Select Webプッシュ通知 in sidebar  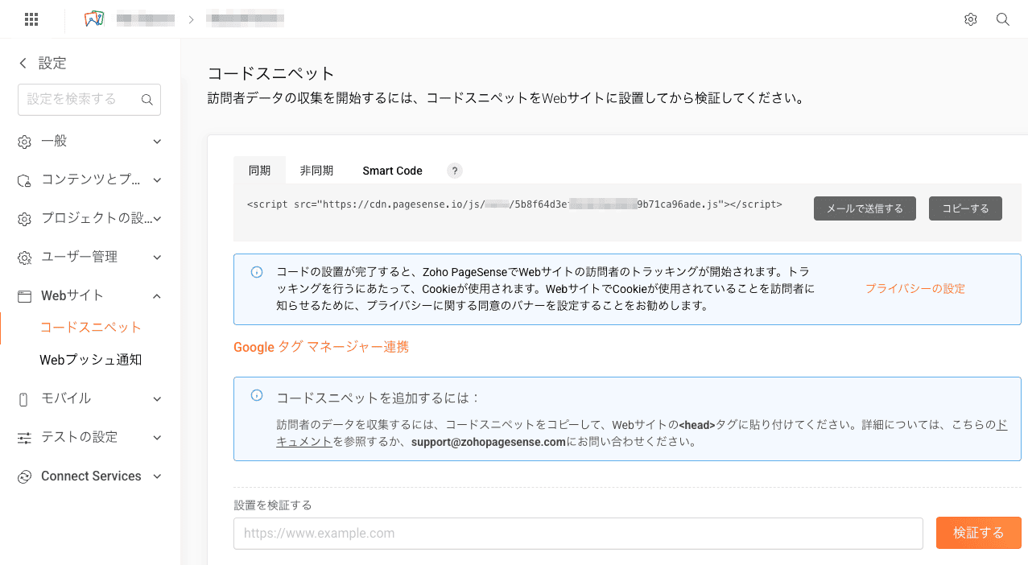tap(90, 360)
